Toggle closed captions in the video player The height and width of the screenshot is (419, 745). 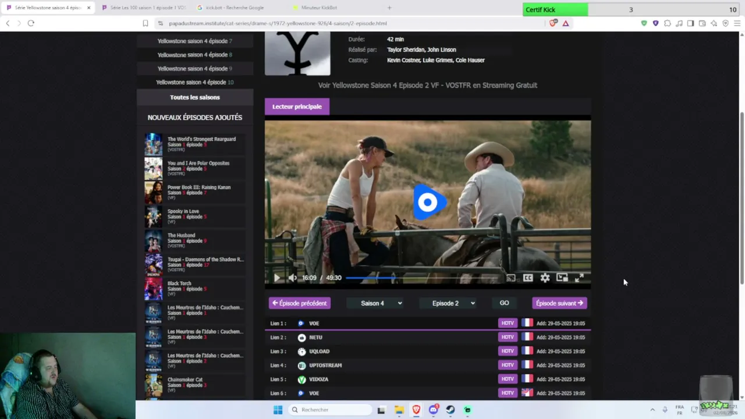pos(528,278)
